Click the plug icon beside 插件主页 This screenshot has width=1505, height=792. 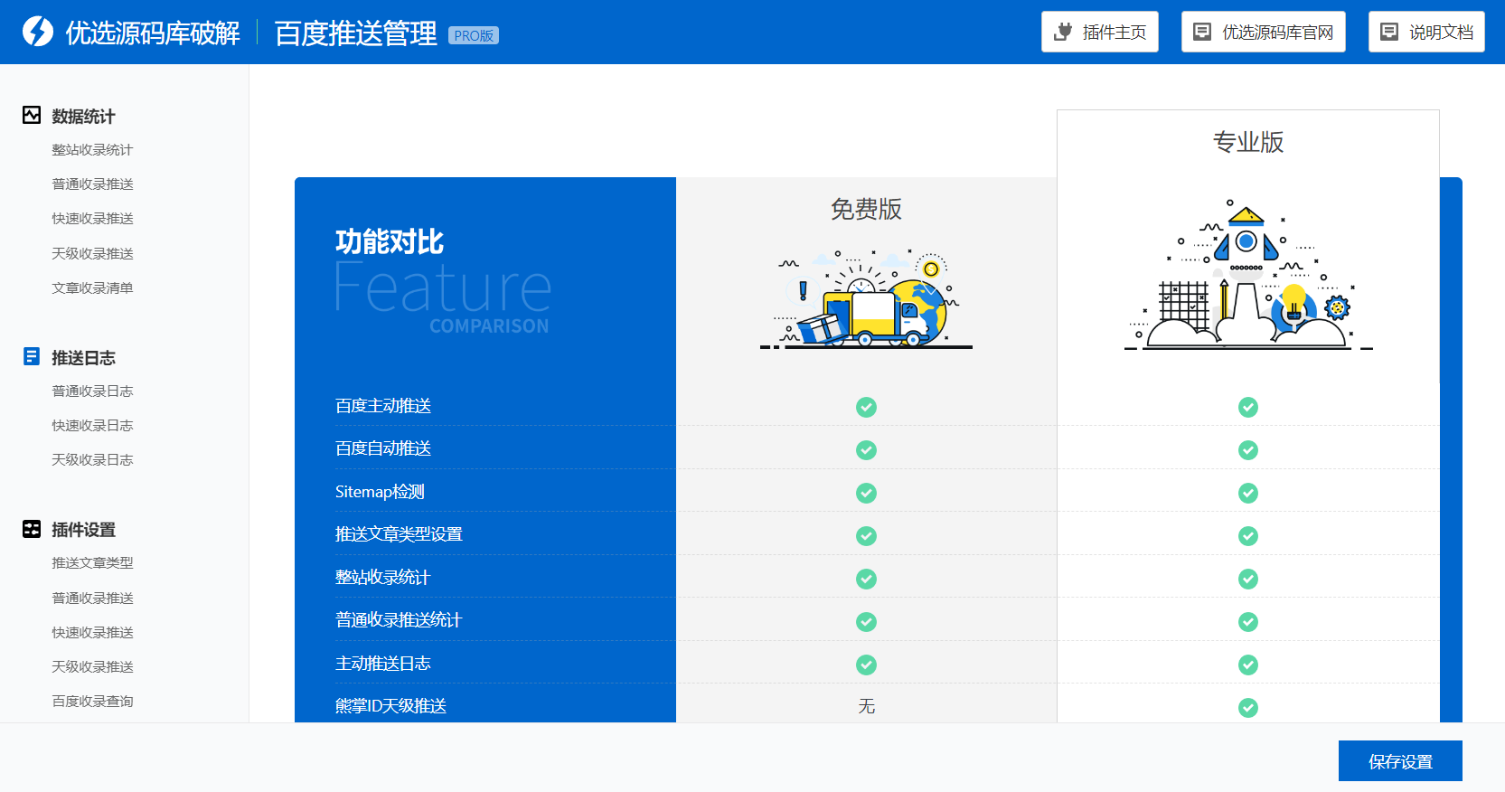1064,32
